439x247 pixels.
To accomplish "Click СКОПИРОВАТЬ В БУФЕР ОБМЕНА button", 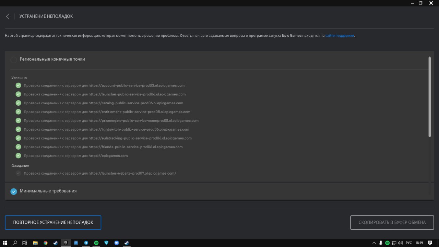I will 392,222.
